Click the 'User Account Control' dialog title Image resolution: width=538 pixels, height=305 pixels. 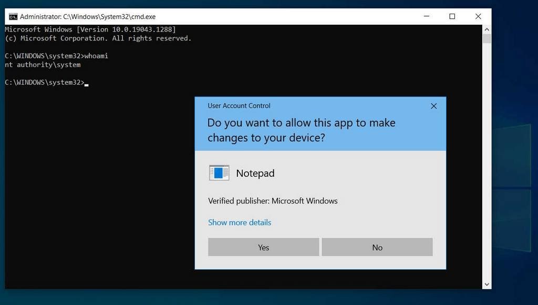(239, 106)
